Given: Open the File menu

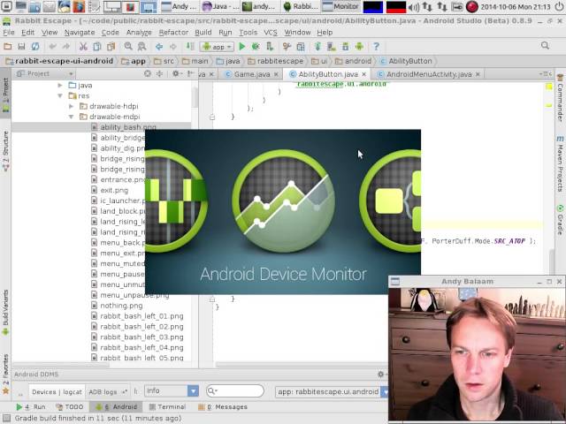Looking at the screenshot, I should coord(9,33).
